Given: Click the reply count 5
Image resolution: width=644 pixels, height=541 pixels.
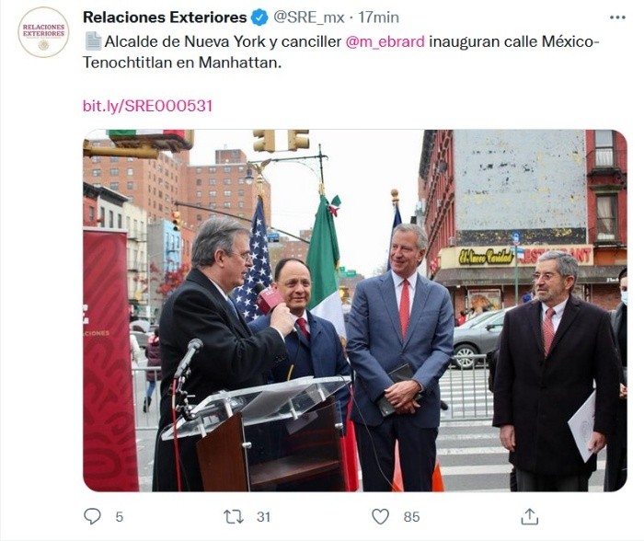Looking at the screenshot, I should tap(119, 517).
